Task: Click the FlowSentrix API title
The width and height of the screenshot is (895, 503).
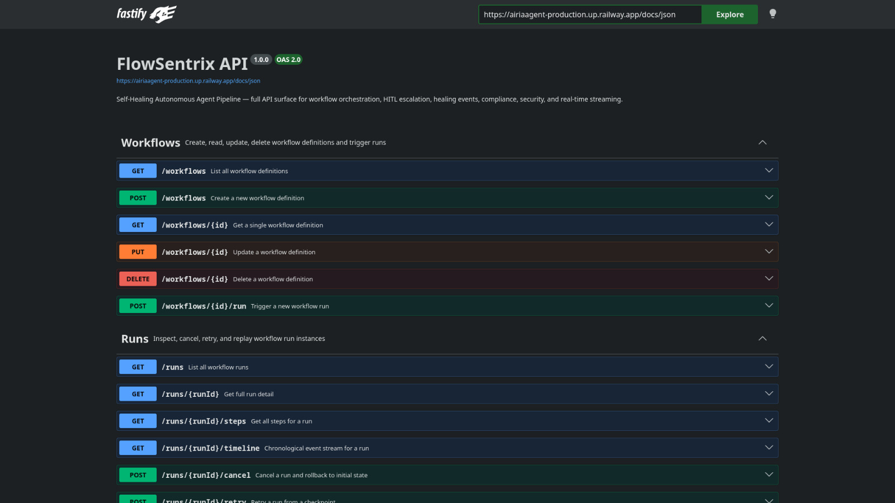Action: click(x=182, y=64)
